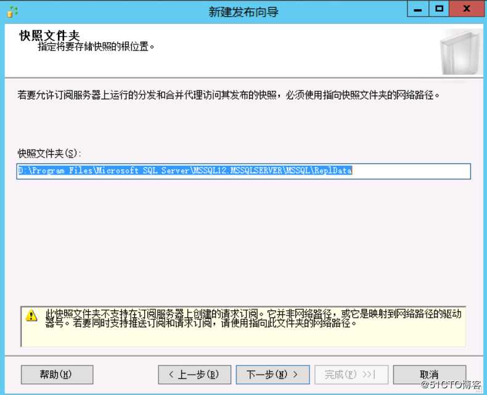Click into the 快照文件夹 path input field
This screenshot has height=395, width=487.
243,171
